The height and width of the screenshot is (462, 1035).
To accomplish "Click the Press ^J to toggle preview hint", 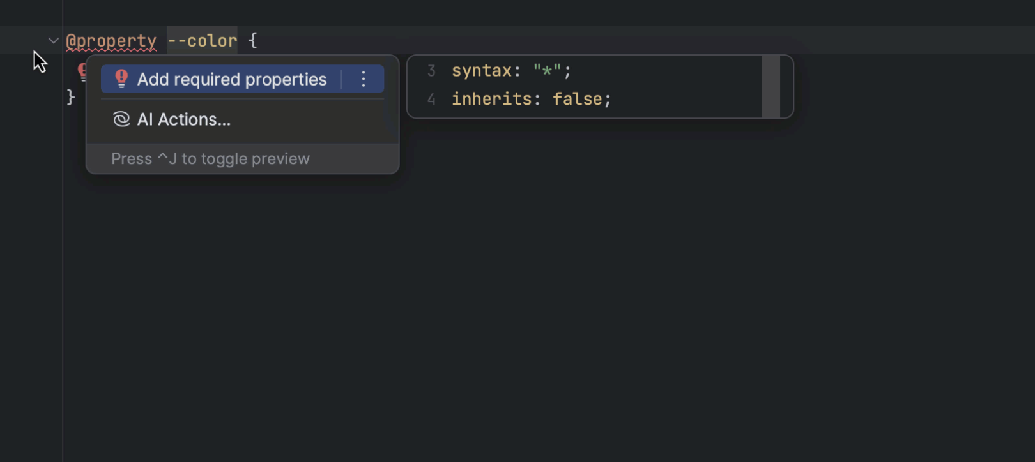I will 210,159.
